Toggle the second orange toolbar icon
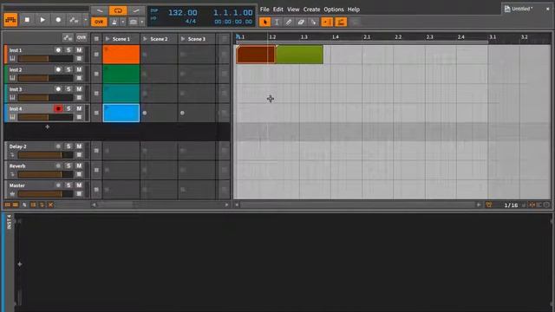This screenshot has height=312, width=555. (341, 22)
